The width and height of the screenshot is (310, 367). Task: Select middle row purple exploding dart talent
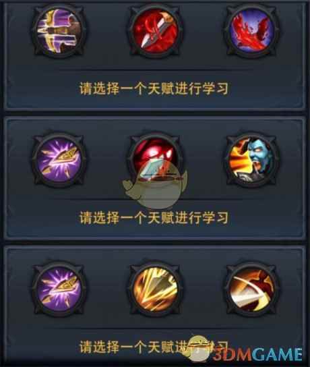pos(59,161)
